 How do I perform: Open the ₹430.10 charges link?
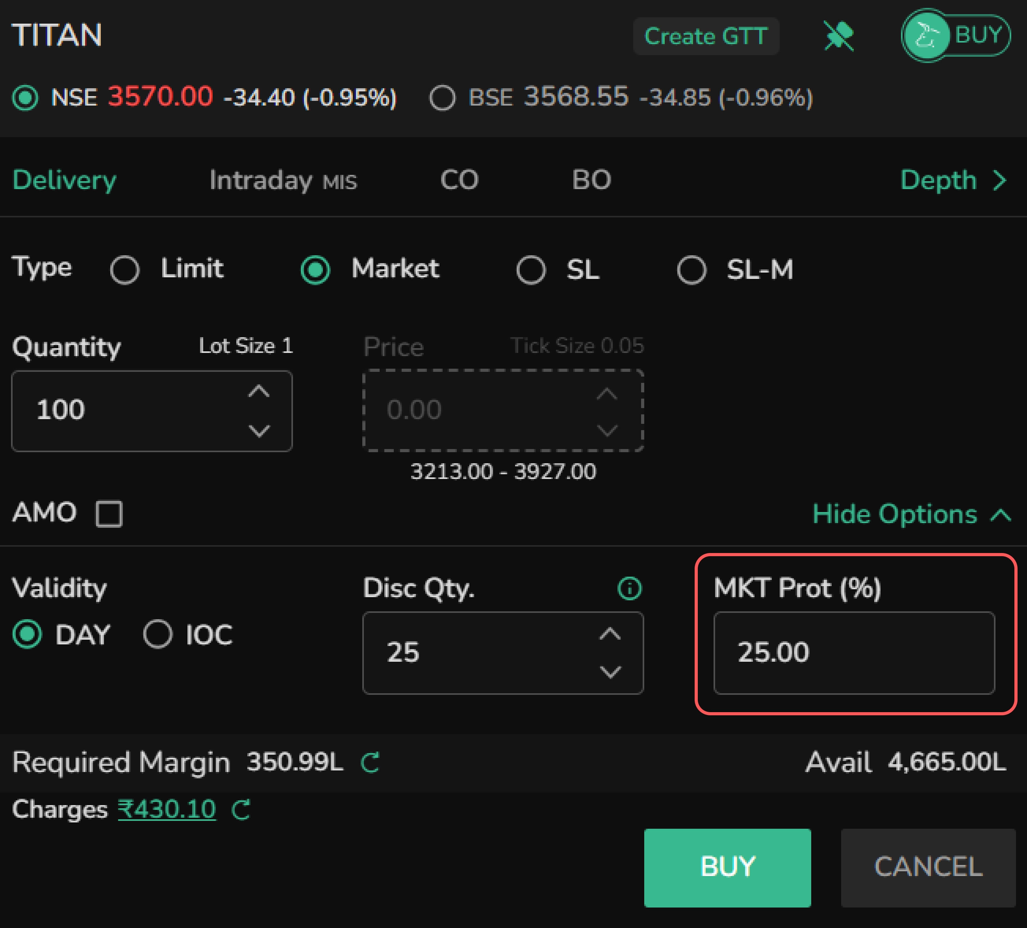[167, 809]
